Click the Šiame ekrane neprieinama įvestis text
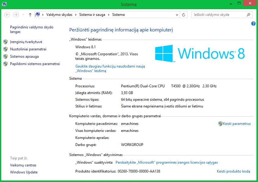This screenshot has width=258, height=182. click(162, 106)
